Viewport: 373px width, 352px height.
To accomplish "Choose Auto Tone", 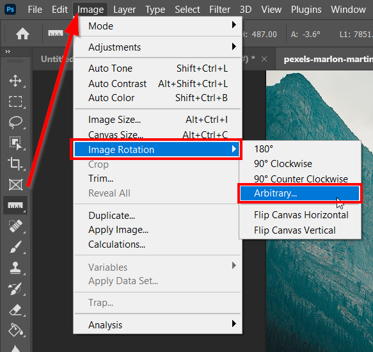I will click(158, 68).
